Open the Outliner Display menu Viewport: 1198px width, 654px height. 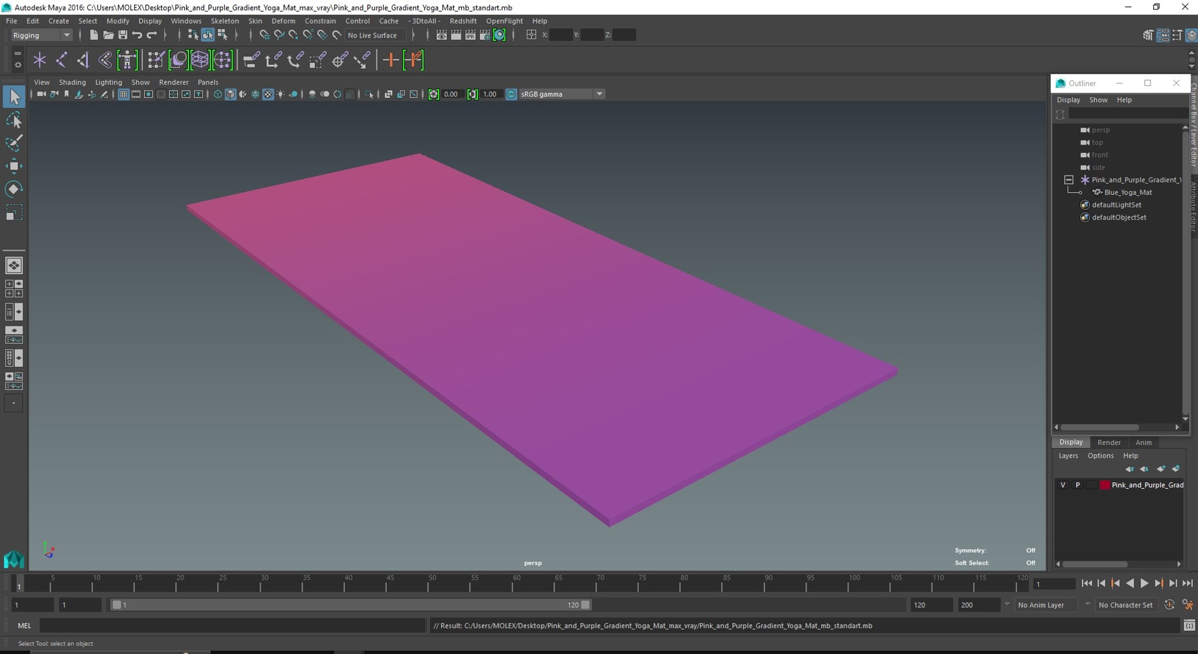[1068, 100]
